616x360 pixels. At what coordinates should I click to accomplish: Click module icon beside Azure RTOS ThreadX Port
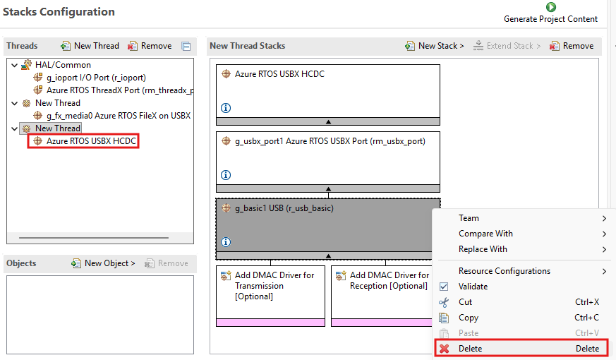tap(37, 90)
